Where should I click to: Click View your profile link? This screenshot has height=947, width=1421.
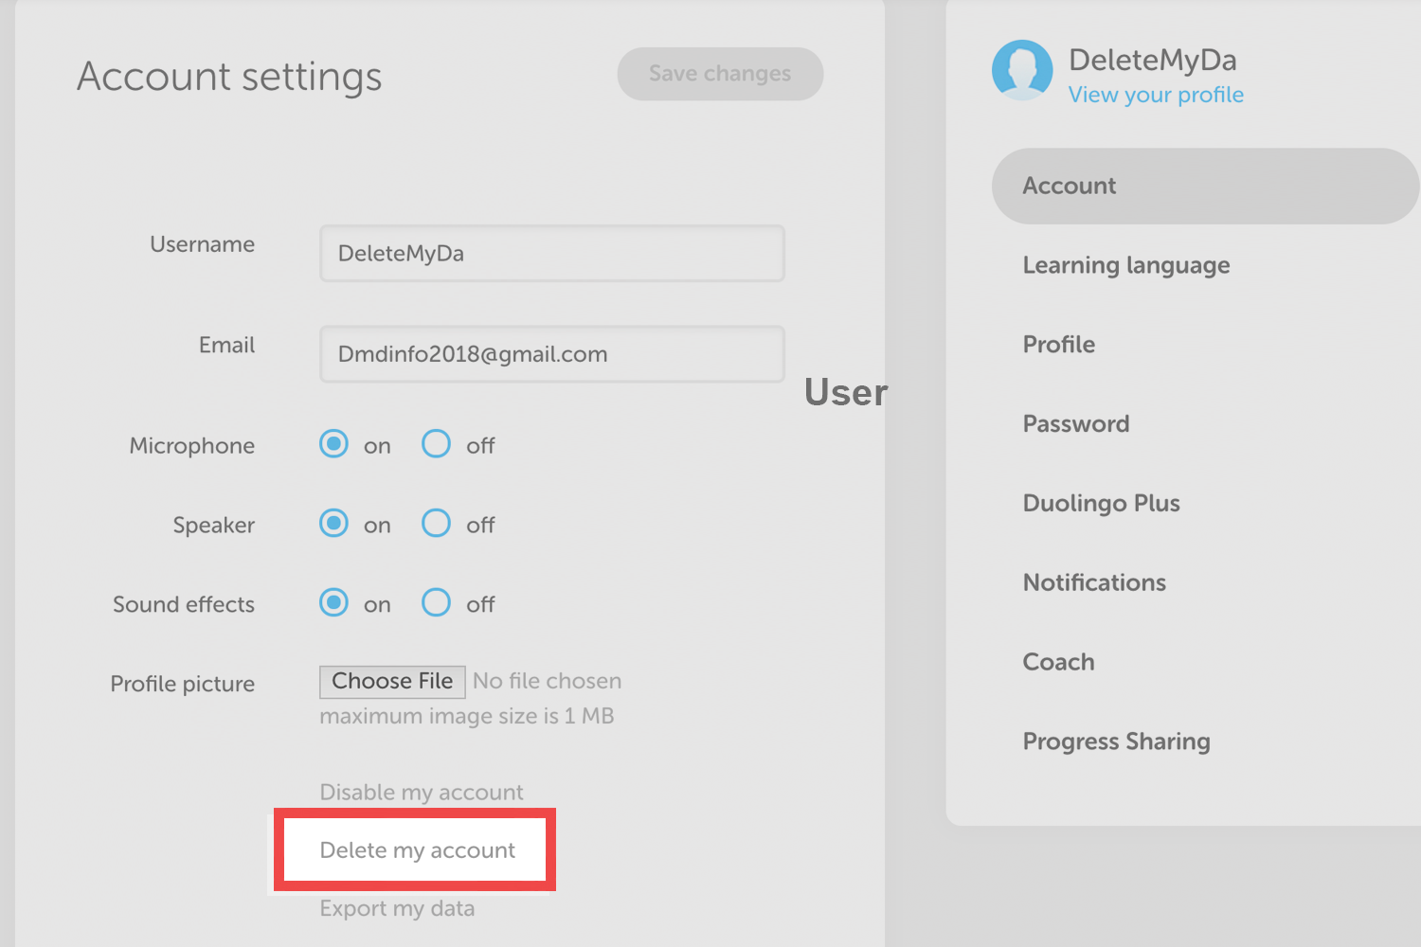tap(1156, 95)
